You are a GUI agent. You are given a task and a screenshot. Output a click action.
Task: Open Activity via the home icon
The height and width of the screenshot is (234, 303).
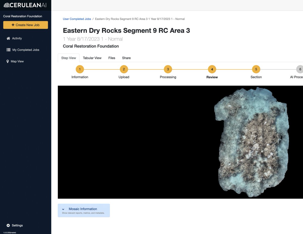(x=8, y=38)
